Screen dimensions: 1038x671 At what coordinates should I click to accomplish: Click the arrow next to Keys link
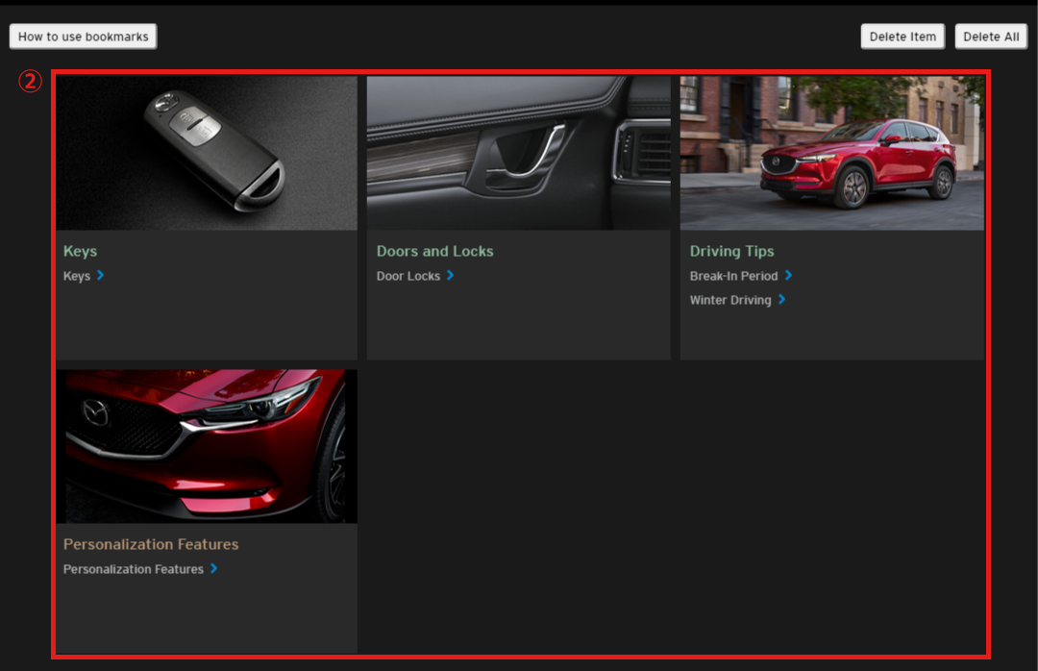(x=101, y=275)
